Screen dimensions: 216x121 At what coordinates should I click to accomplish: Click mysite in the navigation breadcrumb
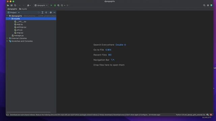(23, 9)
